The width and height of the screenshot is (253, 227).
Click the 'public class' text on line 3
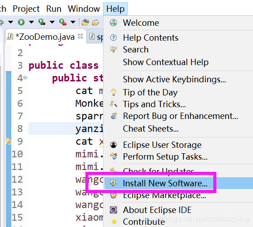click(x=63, y=66)
